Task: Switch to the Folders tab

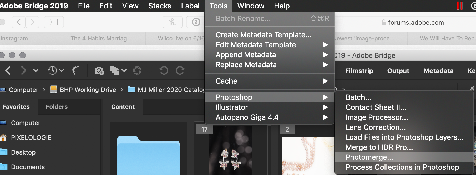Action: click(x=57, y=107)
